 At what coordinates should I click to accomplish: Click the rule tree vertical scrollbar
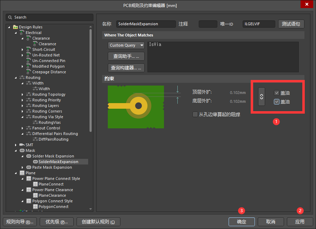(x=91, y=81)
